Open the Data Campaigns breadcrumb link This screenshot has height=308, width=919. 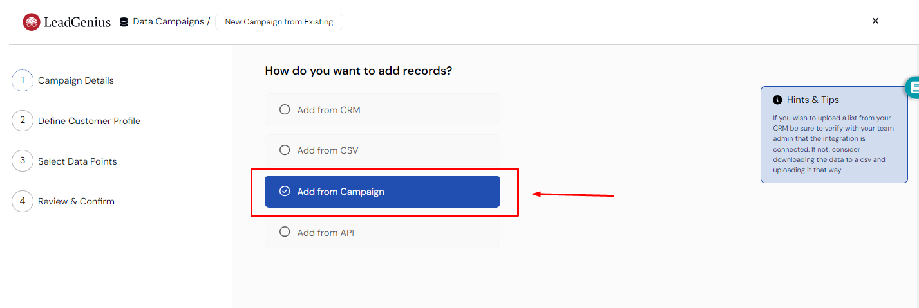169,22
